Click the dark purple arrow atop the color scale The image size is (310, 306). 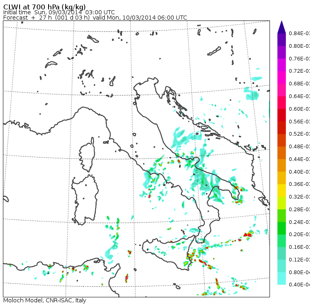point(281,27)
